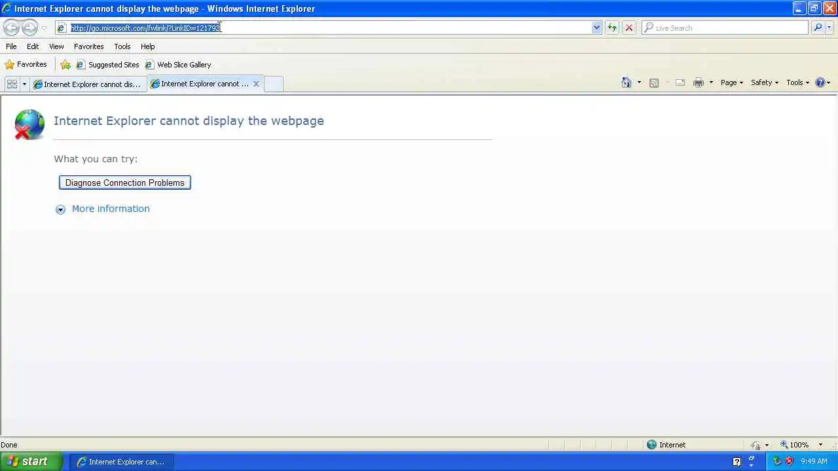Open the Favorites menu in menu bar
838x471 pixels.
tap(88, 46)
